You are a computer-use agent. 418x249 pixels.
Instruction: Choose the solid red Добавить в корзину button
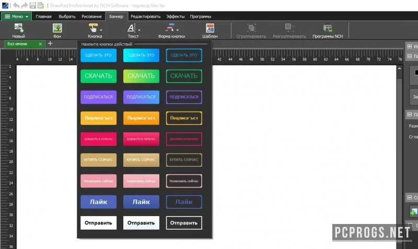tap(98, 139)
